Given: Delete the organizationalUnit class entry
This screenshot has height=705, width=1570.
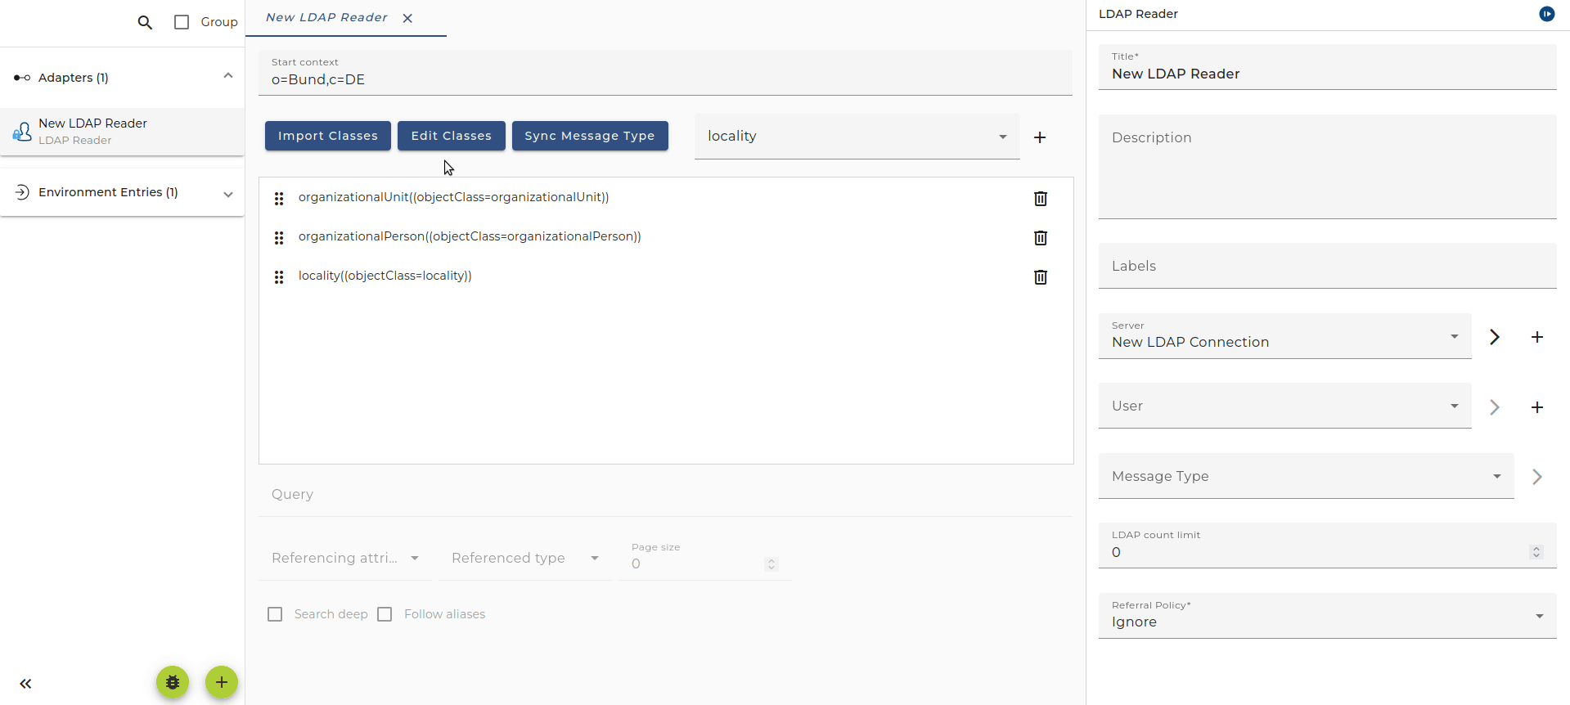Looking at the screenshot, I should (1041, 199).
